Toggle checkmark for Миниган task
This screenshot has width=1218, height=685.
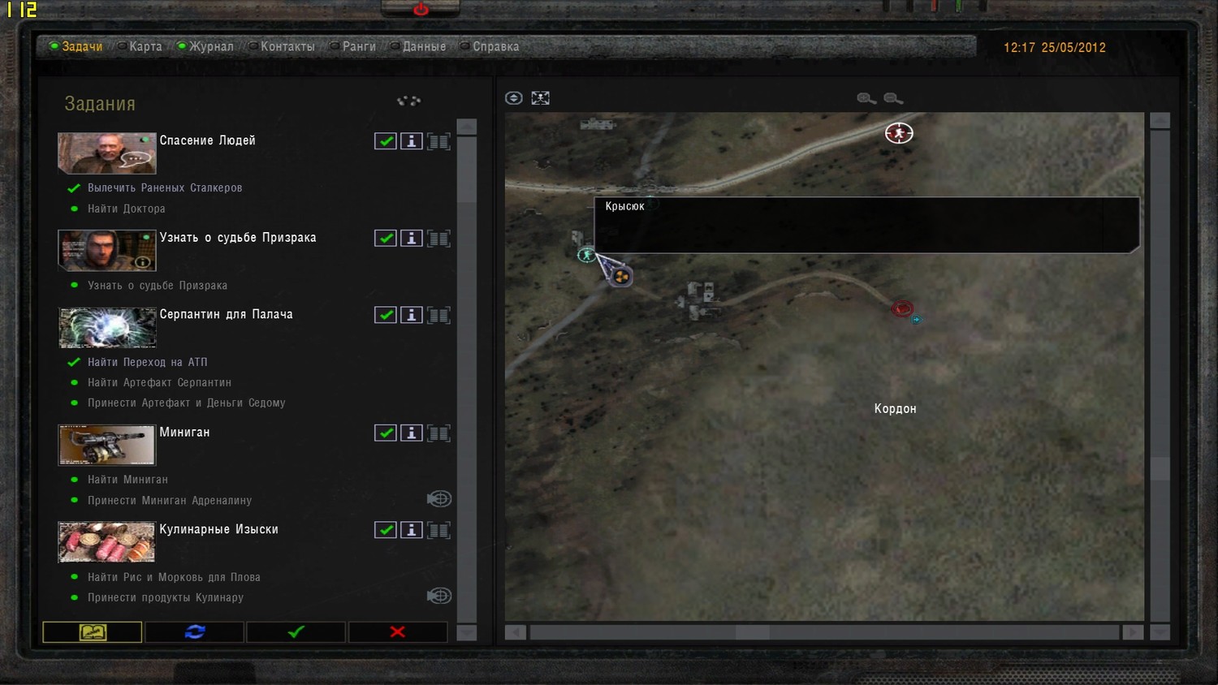point(386,433)
